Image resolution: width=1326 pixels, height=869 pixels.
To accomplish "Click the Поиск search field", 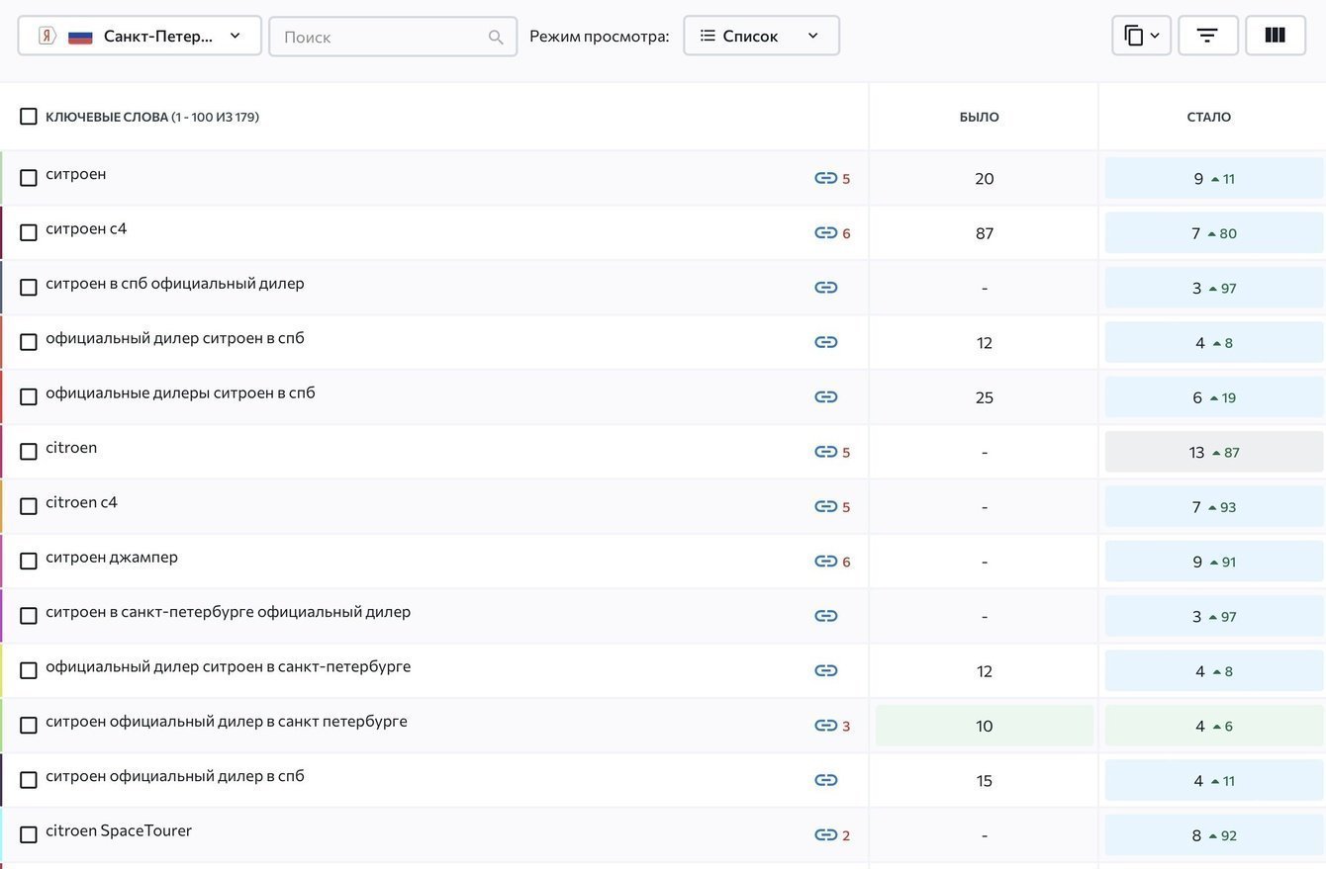I will (x=381, y=37).
